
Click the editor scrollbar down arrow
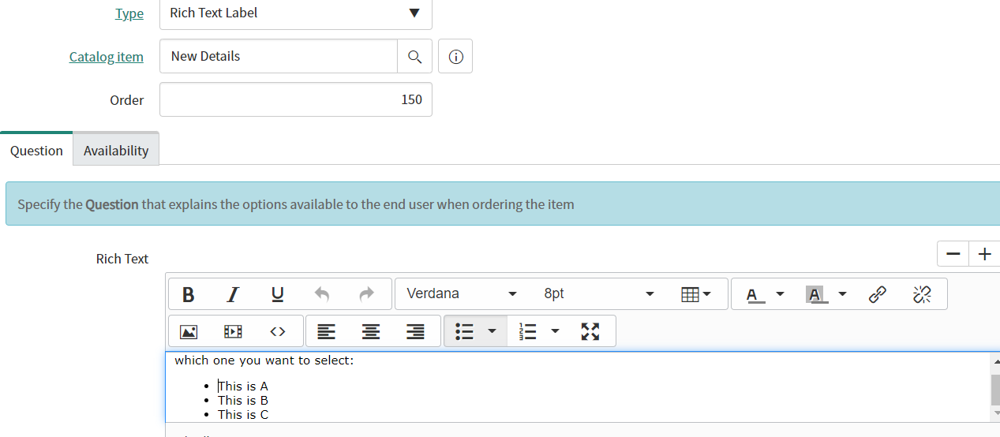[995, 413]
